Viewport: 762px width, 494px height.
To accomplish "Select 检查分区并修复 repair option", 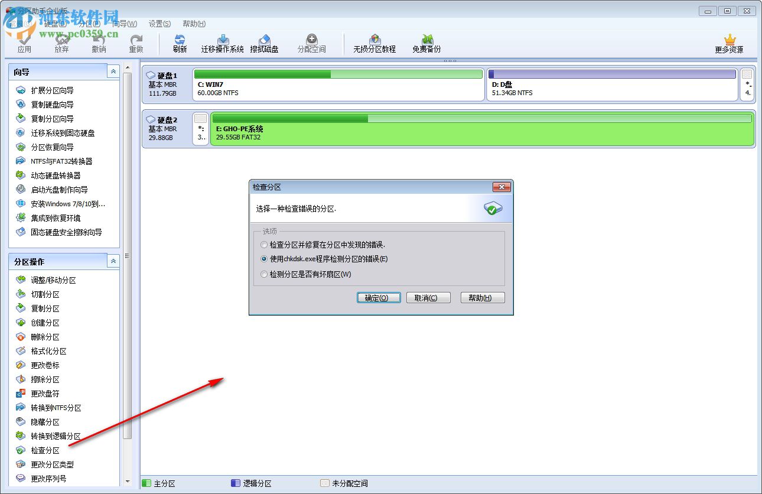I will pos(263,245).
